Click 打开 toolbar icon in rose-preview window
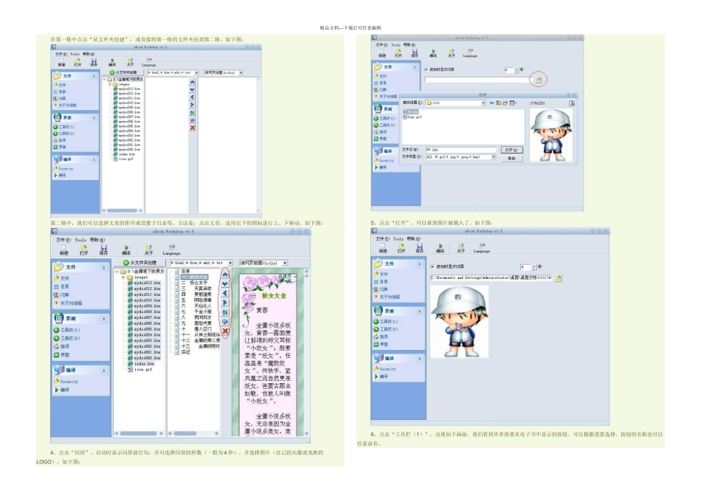This screenshot has width=701, height=496. (83, 249)
